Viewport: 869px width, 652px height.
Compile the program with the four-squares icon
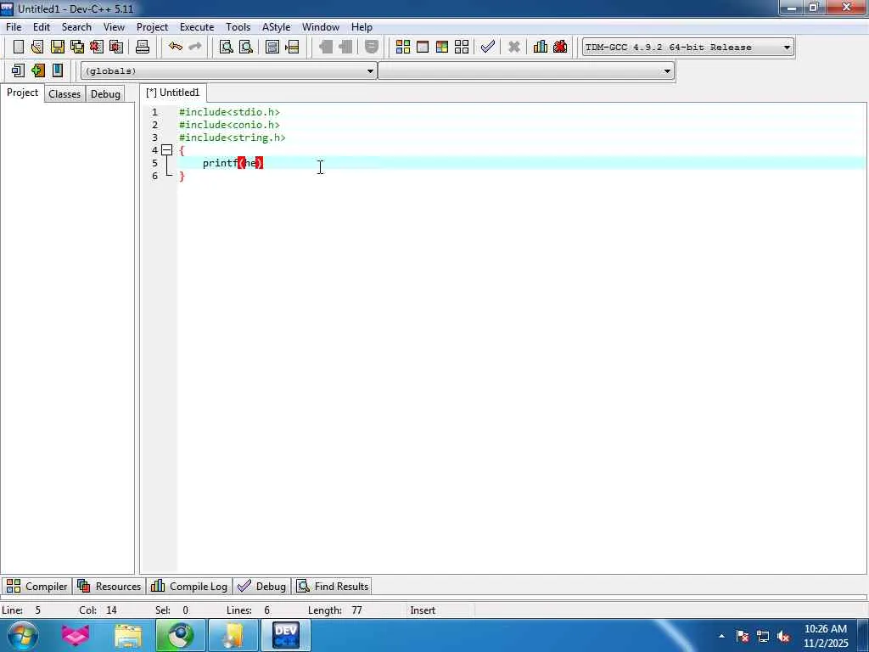coord(403,48)
